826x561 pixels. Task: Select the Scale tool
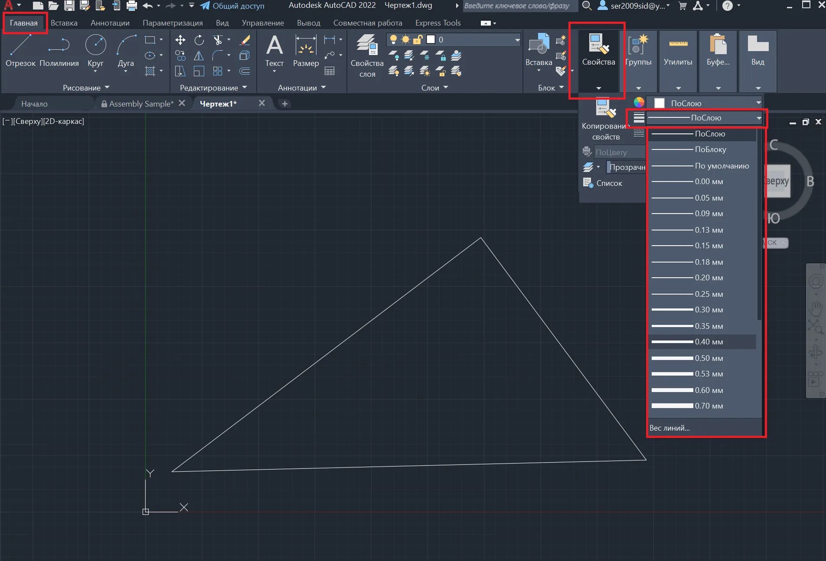[x=199, y=71]
